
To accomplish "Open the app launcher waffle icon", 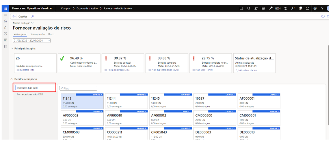I will 5,8.
